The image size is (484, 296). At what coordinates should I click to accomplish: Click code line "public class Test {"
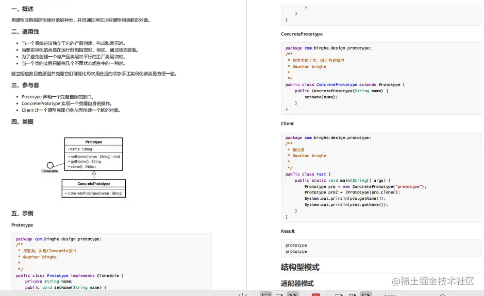pos(308,174)
